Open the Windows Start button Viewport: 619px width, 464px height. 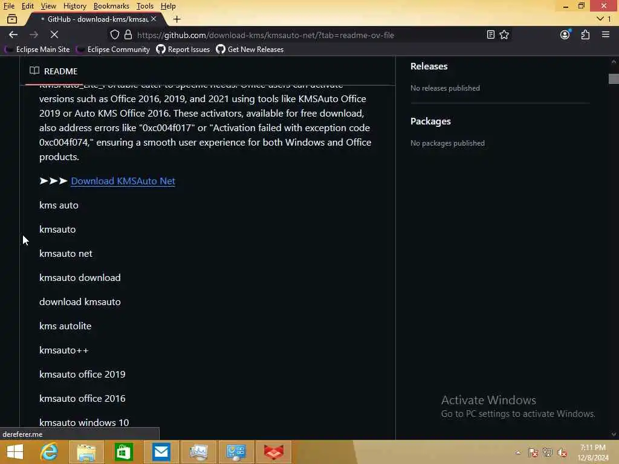coord(15,452)
